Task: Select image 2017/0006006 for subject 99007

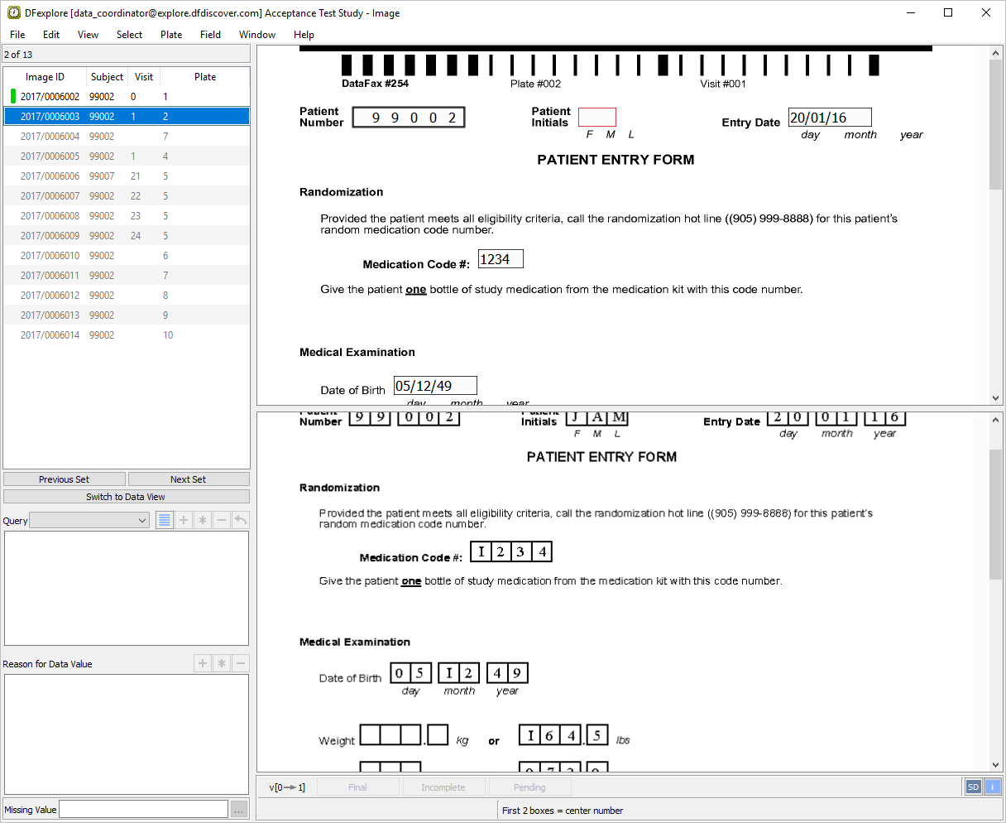Action: click(50, 176)
